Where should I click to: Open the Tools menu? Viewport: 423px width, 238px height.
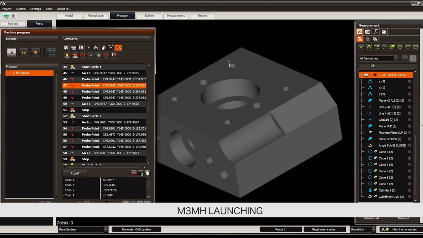[x=49, y=9]
